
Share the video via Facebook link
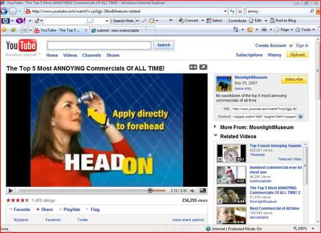click(x=53, y=220)
